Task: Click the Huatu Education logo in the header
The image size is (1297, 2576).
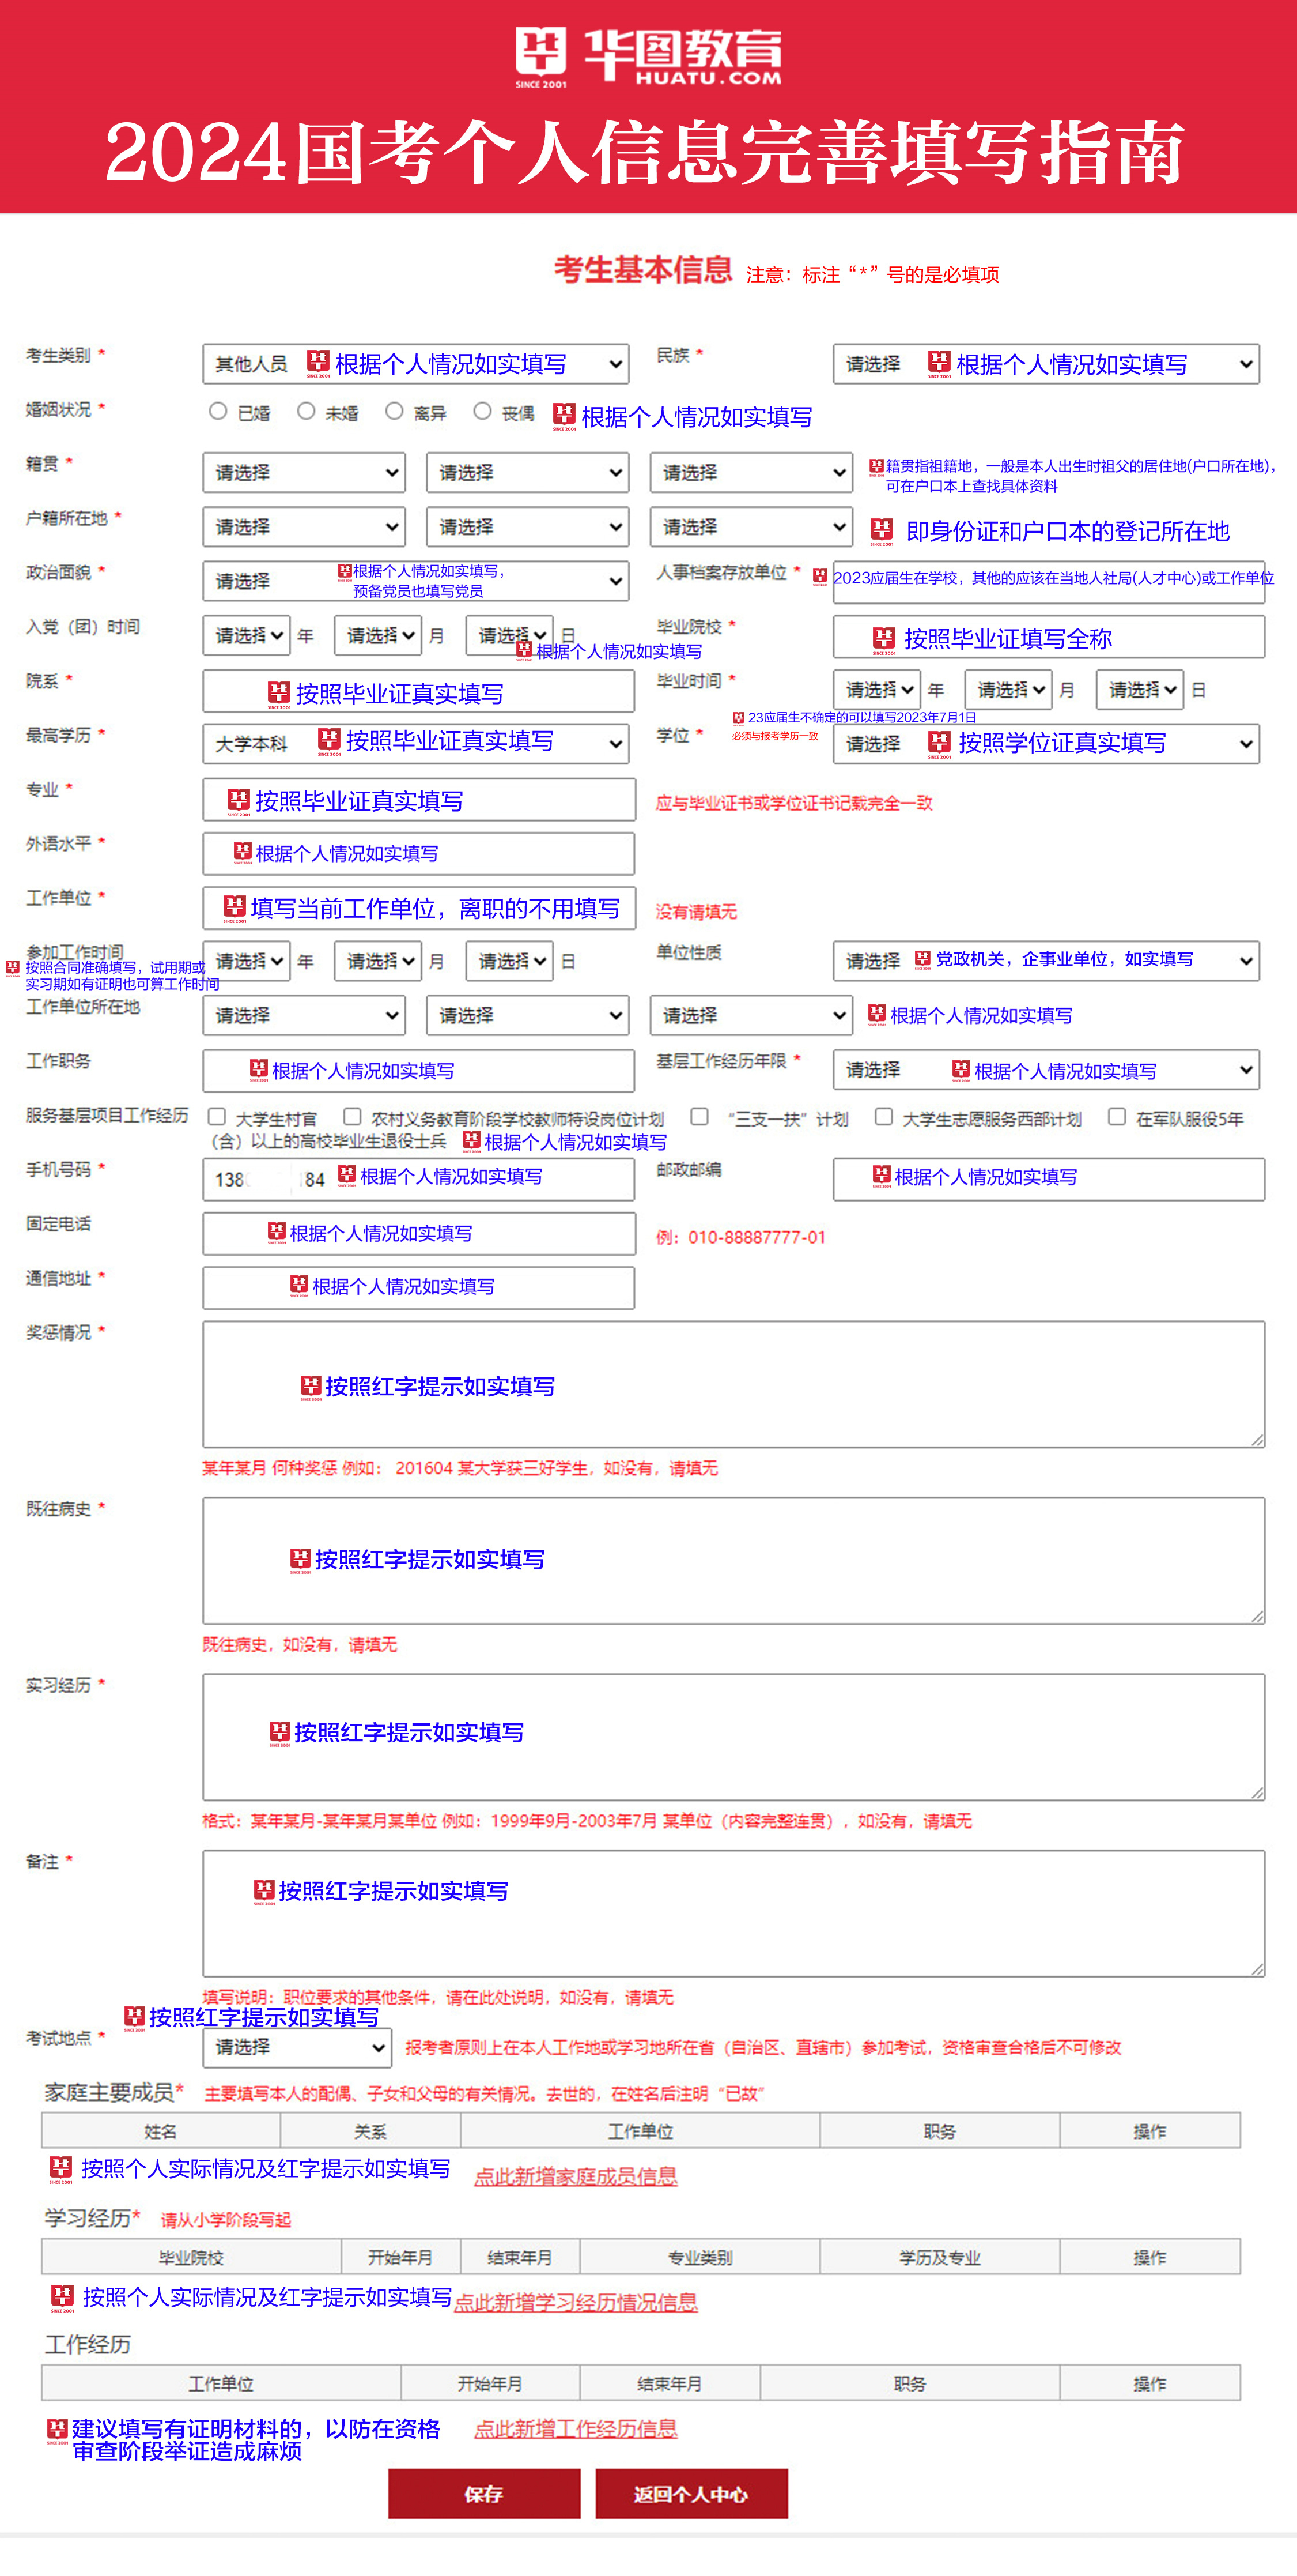Action: click(648, 57)
